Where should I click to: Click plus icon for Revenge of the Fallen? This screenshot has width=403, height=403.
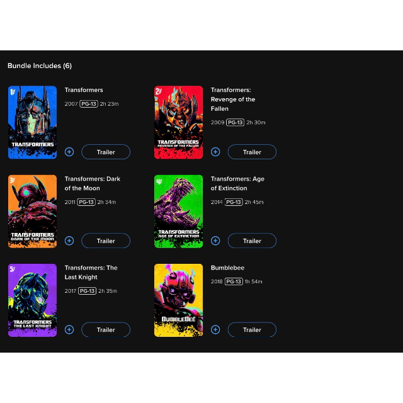(x=215, y=152)
